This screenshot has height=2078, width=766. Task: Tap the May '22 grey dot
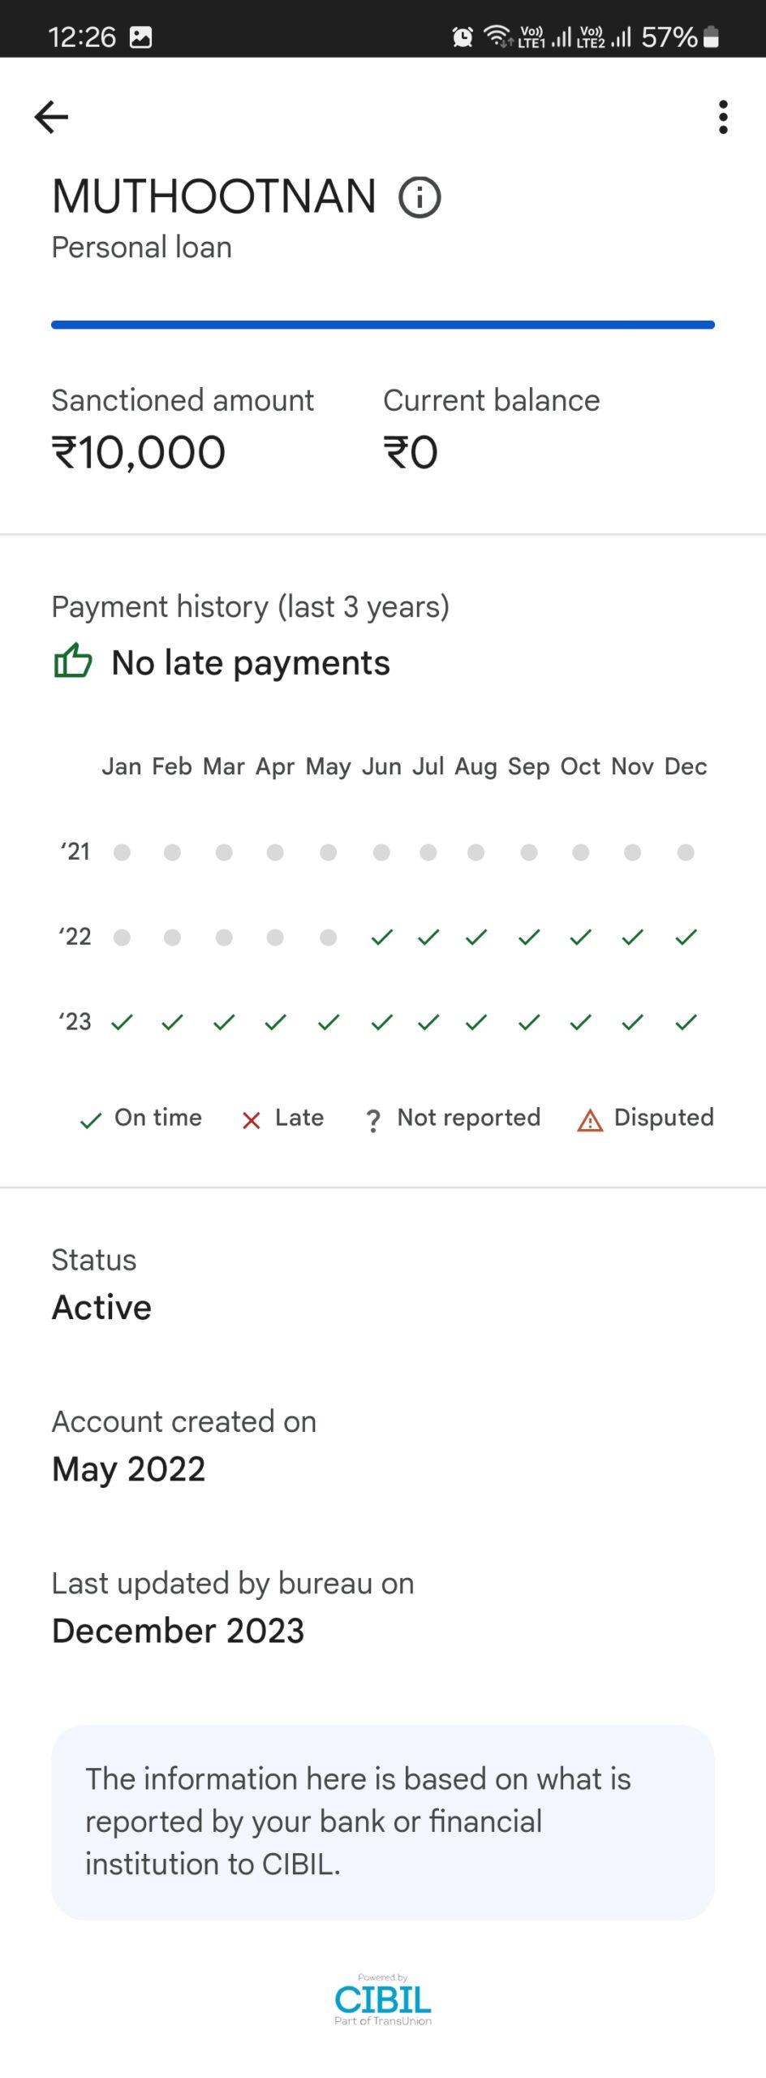tap(328, 938)
